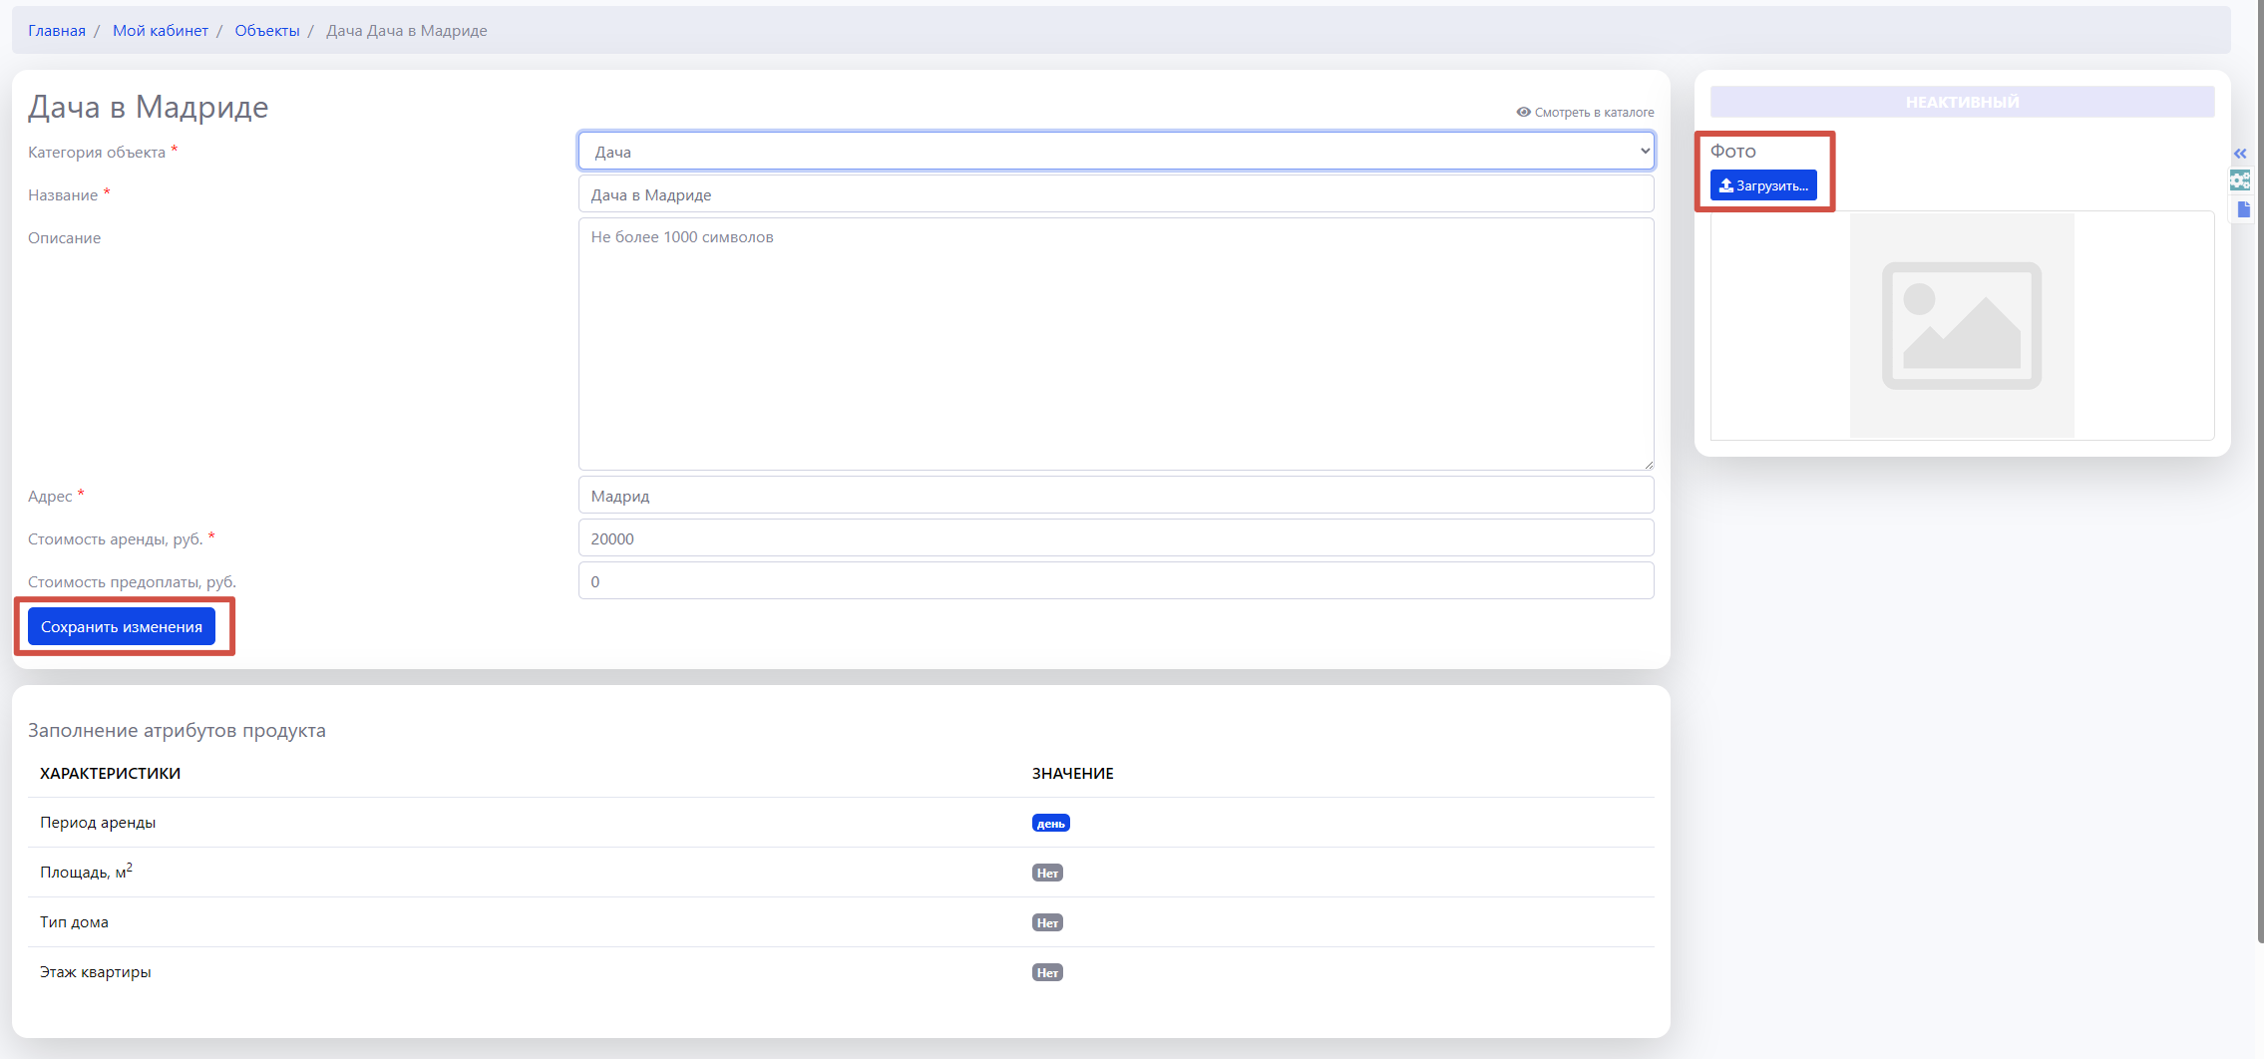Viewport: 2264px width, 1059px height.
Task: Navigate to 'Мой кабинет' breadcrumb link
Action: click(x=161, y=31)
